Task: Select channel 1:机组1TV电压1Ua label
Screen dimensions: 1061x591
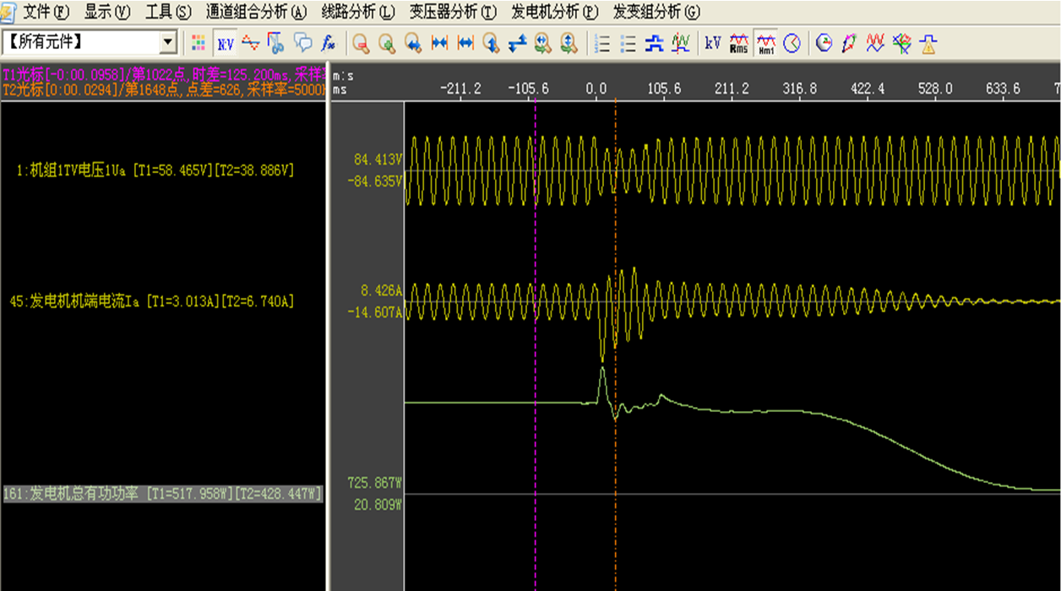Action: 155,171
